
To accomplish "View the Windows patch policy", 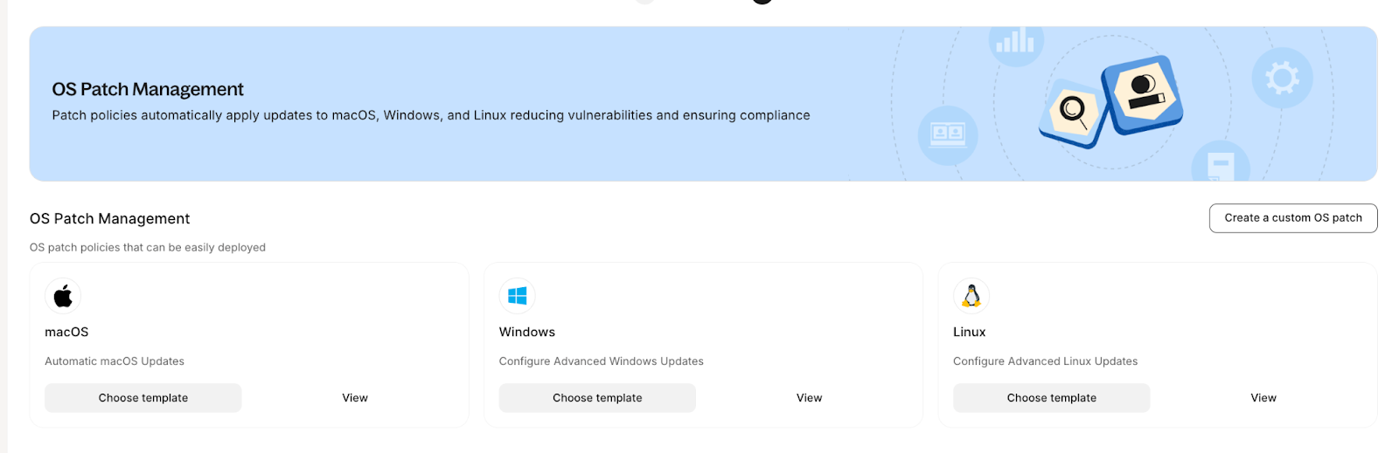I will coord(809,398).
